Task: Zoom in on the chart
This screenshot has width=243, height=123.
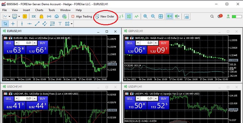Action: click(x=145, y=16)
